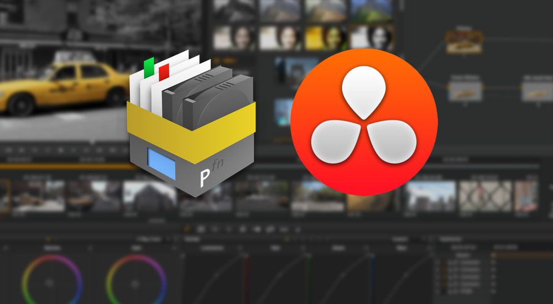Adjust the first color wheel

[52, 279]
